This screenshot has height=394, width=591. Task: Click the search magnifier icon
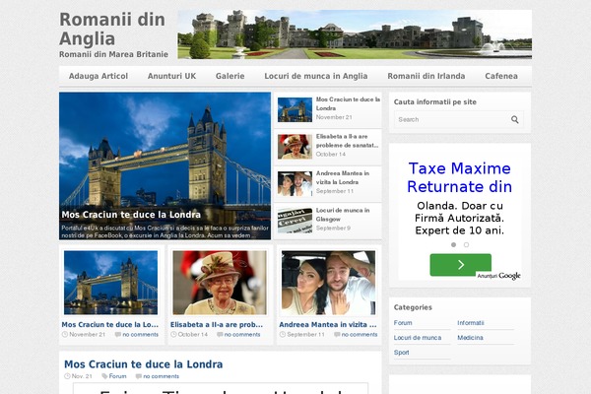click(x=514, y=119)
